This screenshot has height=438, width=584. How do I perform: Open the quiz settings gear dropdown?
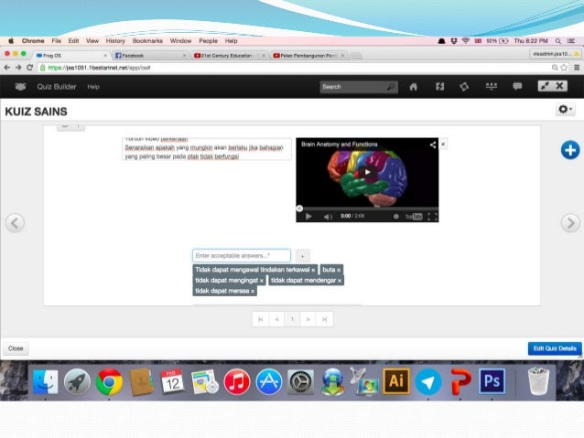tap(565, 110)
